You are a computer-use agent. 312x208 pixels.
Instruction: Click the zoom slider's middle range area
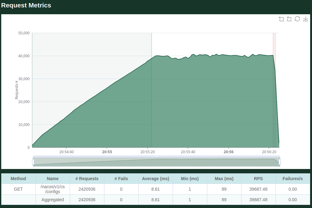click(x=156, y=162)
